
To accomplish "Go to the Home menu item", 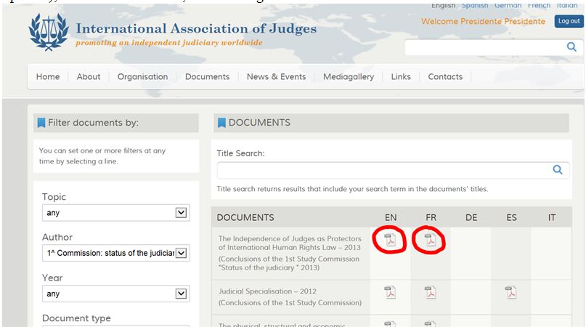I will (48, 77).
